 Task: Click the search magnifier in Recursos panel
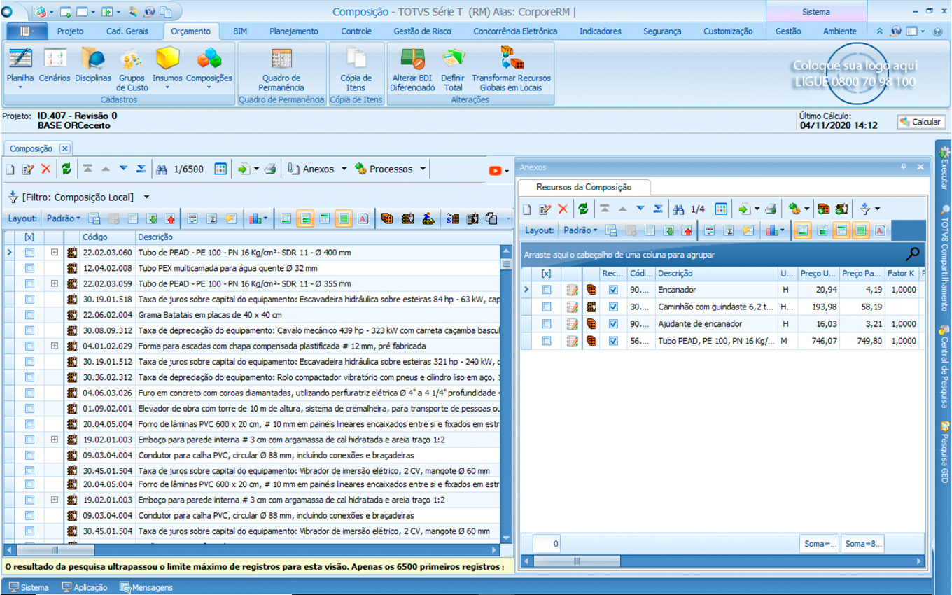pyautogui.click(x=912, y=254)
